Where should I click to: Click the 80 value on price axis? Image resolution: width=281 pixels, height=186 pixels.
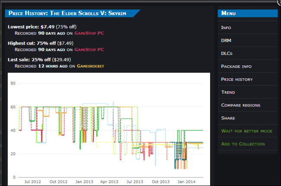click(x=13, y=83)
